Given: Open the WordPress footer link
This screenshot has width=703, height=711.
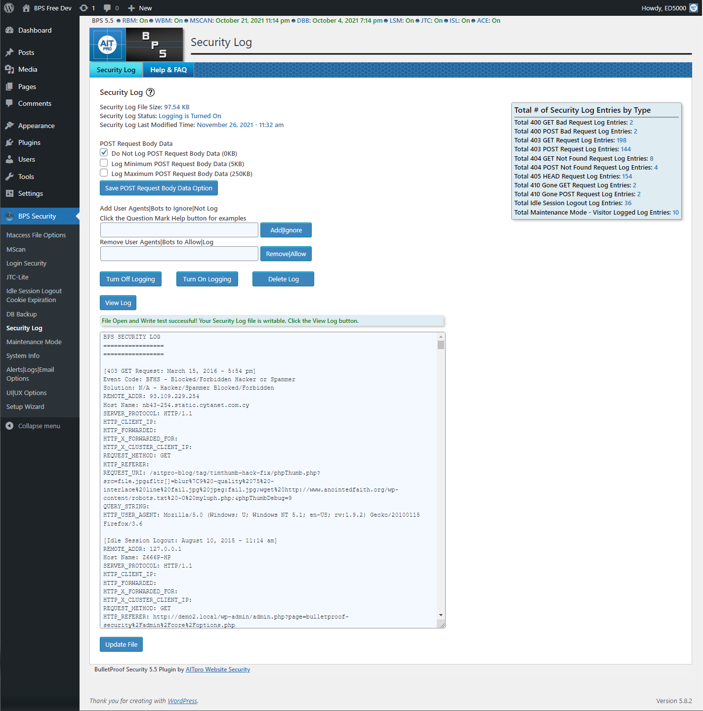Looking at the screenshot, I should pyautogui.click(x=182, y=701).
